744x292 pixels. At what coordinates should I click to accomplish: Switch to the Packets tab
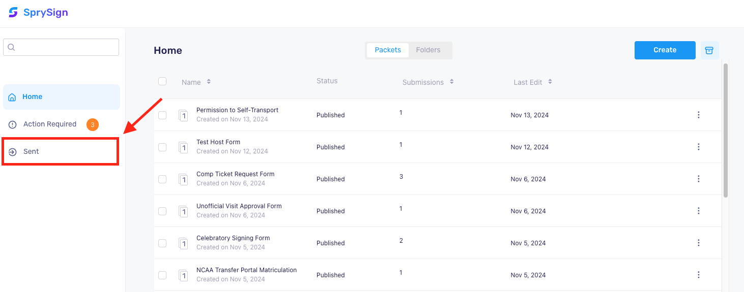[388, 50]
